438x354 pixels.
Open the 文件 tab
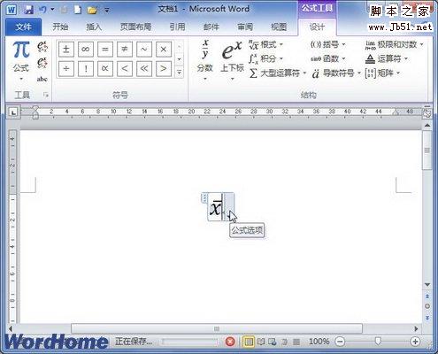pos(24,27)
